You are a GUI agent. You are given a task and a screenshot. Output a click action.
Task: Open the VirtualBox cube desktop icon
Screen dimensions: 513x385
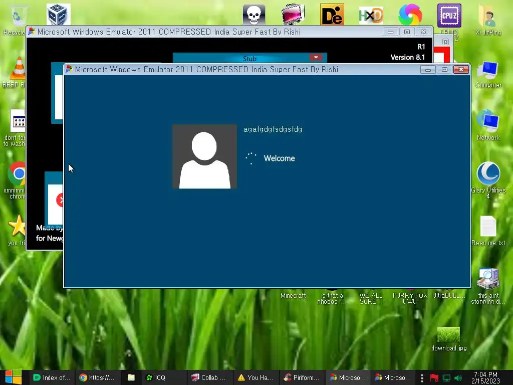(x=58, y=15)
